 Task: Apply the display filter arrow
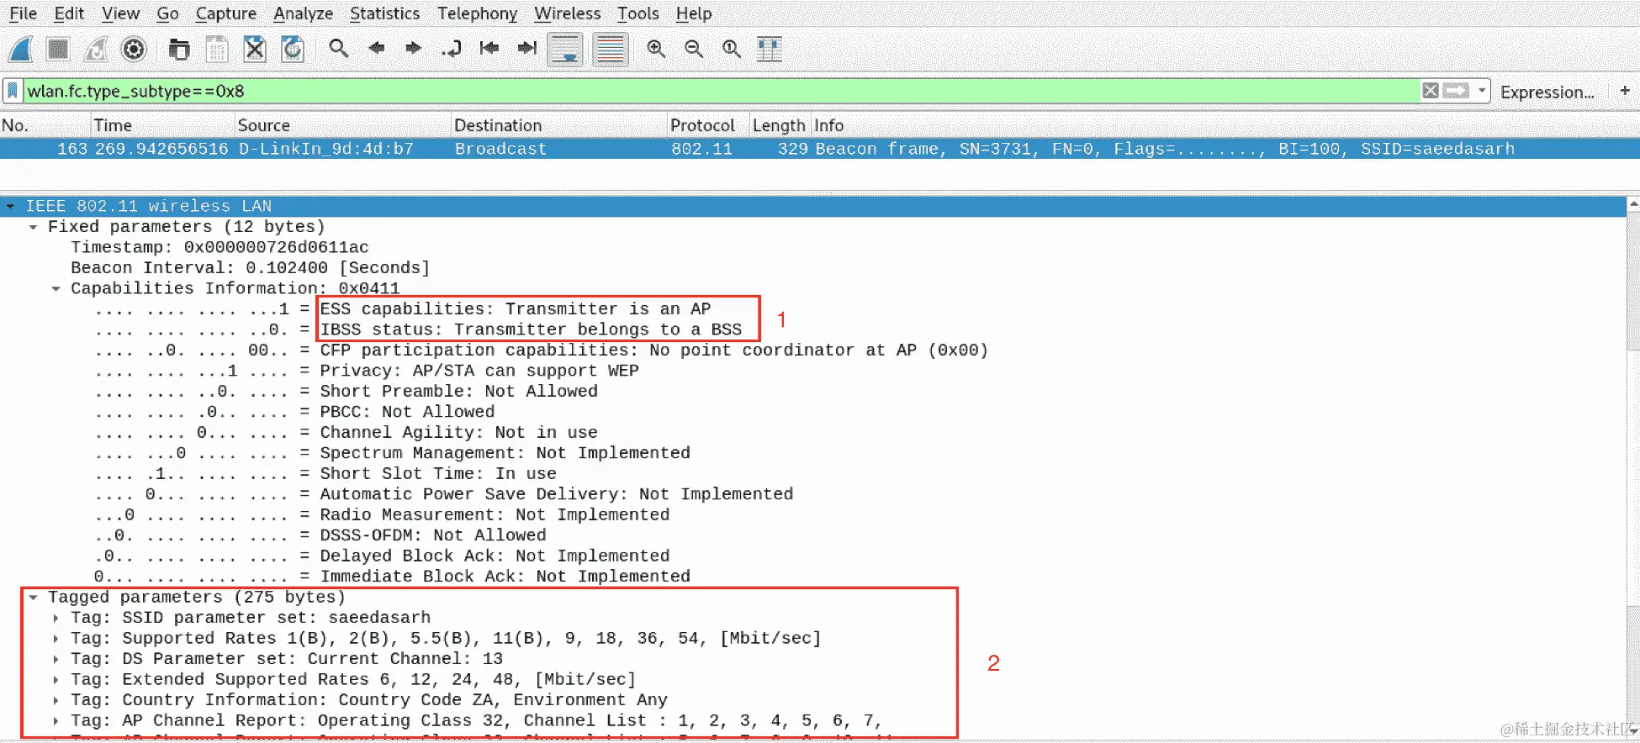point(1456,91)
